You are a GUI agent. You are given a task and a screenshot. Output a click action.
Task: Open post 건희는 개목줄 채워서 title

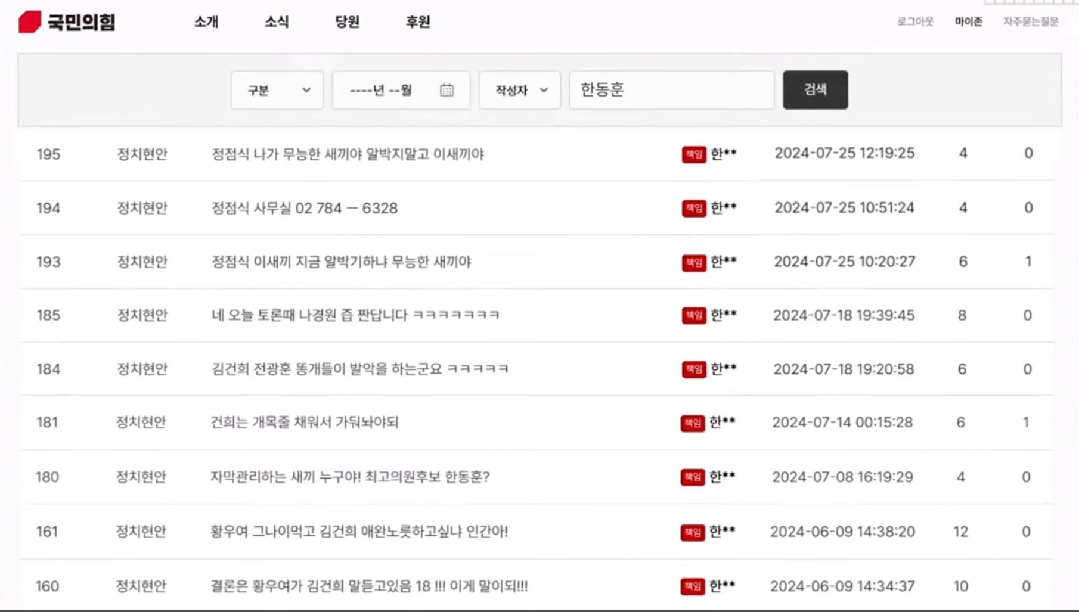click(x=304, y=422)
